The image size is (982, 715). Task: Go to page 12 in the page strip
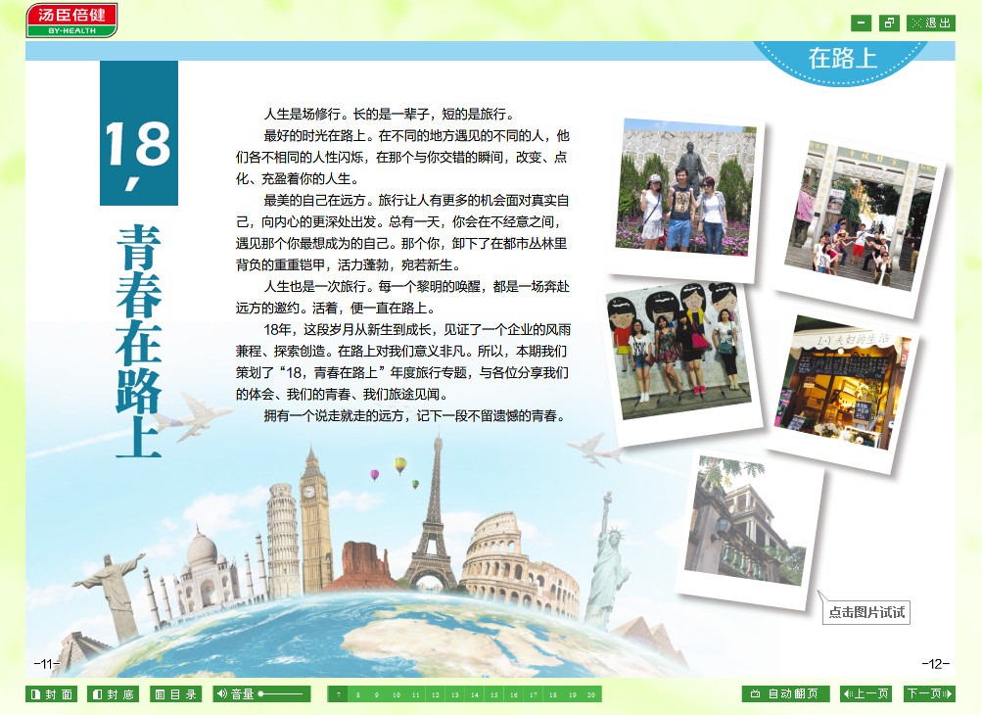(x=436, y=694)
